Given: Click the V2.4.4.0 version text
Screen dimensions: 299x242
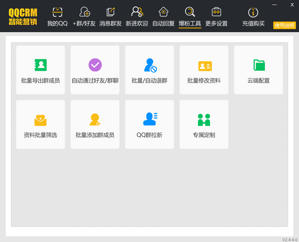Looking at the screenshot, I should tap(290, 239).
